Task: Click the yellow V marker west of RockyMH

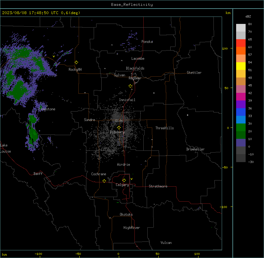Action: point(54,56)
